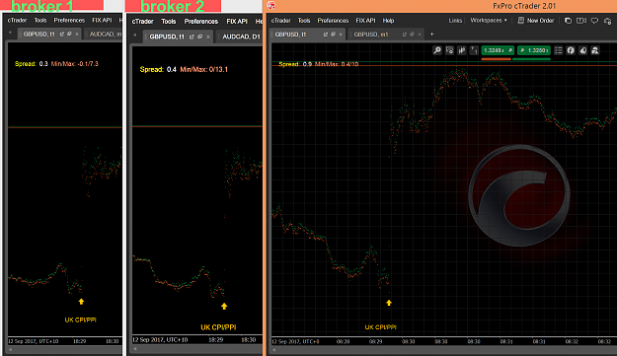Detach the GBPUSD chart in broker 2
Screen dimensions: 617x356
pos(192,36)
